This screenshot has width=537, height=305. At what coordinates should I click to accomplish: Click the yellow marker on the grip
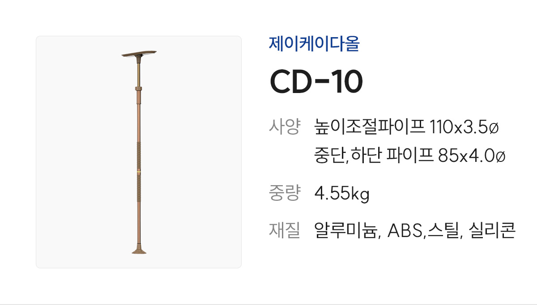point(139,172)
